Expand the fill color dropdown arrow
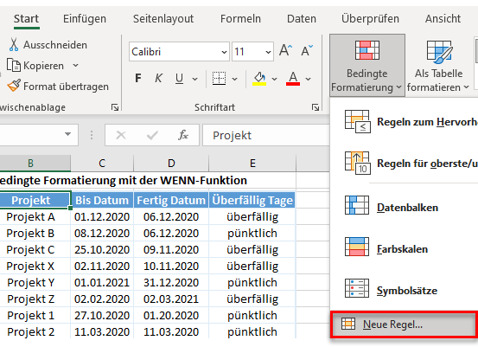Screen dimensions: 478x347 pyautogui.click(x=274, y=79)
